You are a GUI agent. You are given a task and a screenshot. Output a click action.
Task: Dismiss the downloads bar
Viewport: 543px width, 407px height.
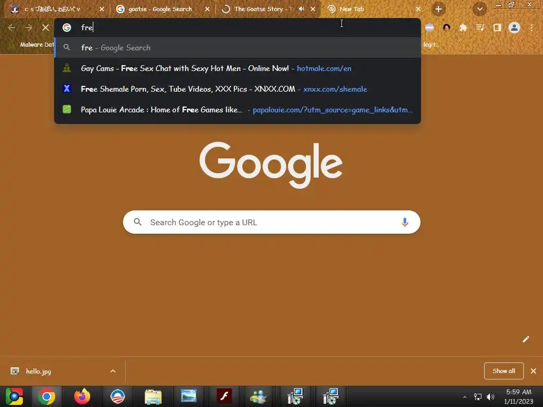coord(533,371)
